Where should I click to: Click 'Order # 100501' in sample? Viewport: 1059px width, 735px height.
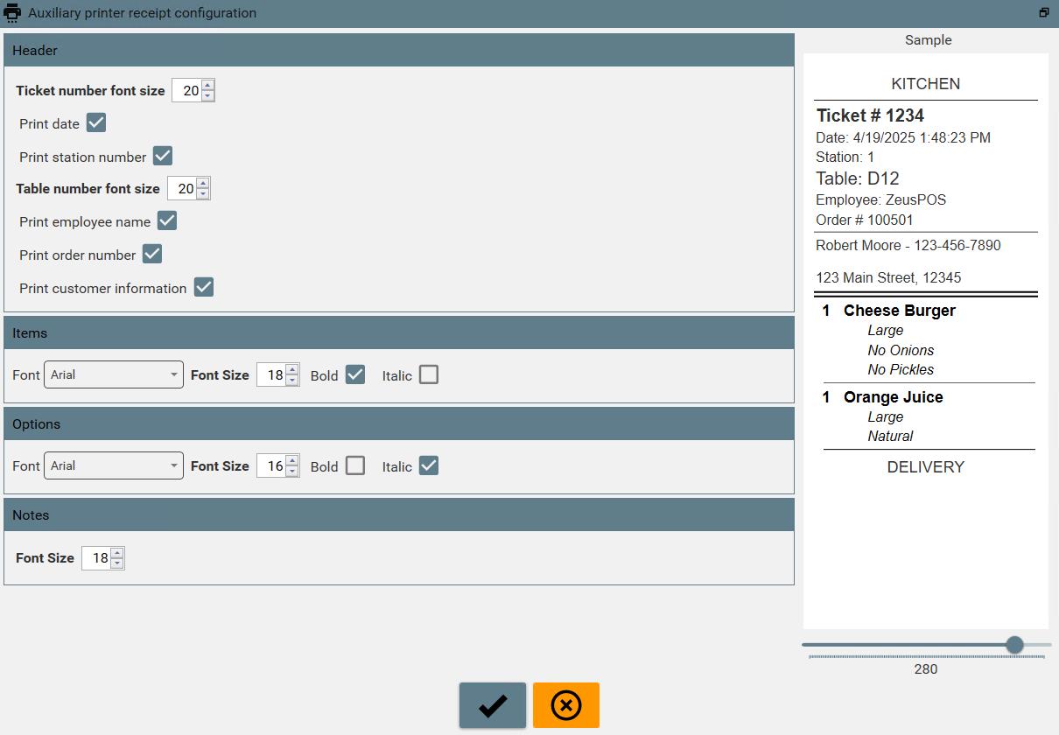coord(865,220)
